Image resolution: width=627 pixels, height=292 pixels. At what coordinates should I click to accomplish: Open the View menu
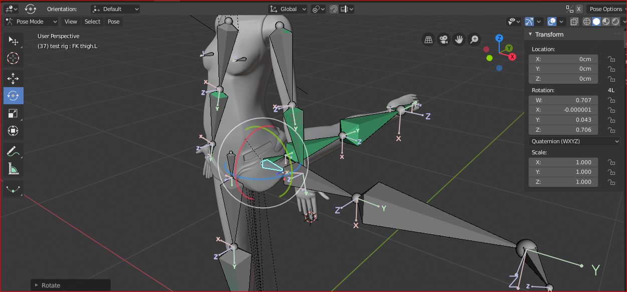71,22
